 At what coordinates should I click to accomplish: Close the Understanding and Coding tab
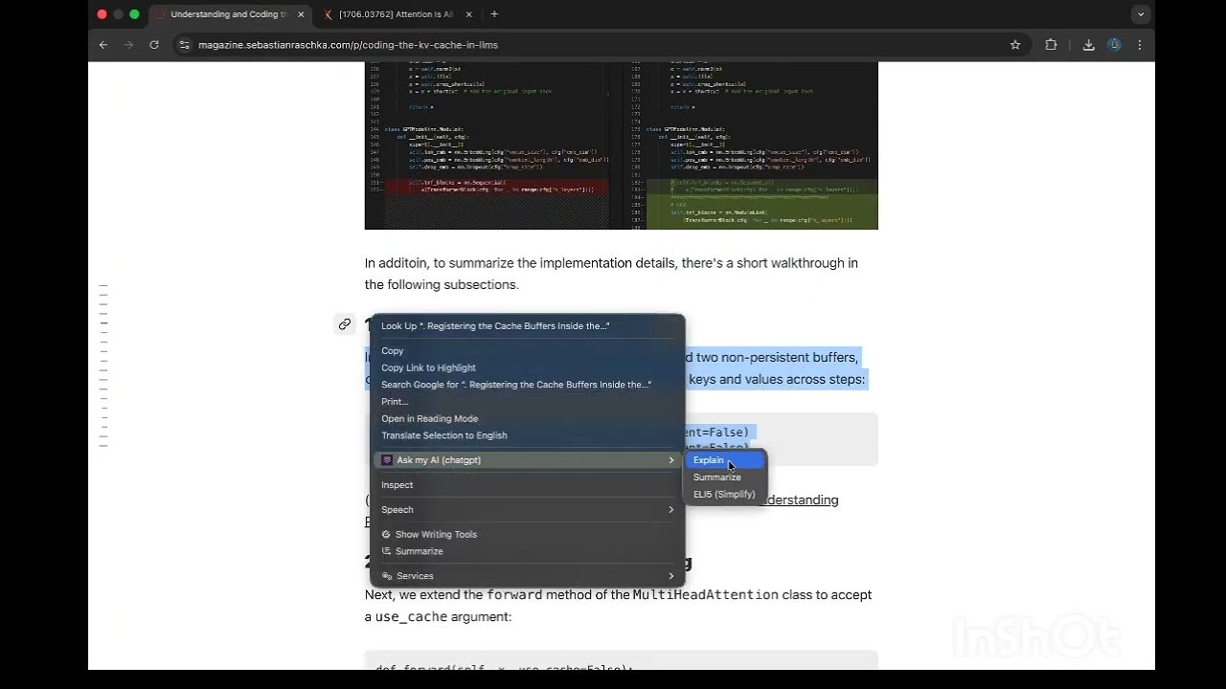(301, 14)
